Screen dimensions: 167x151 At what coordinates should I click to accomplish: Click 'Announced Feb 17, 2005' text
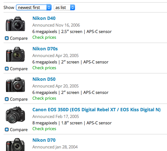56,116
